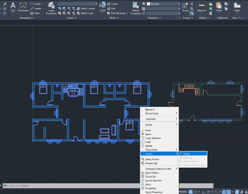
Task: Open the ByLayer color dropdown
Action: (164, 4)
